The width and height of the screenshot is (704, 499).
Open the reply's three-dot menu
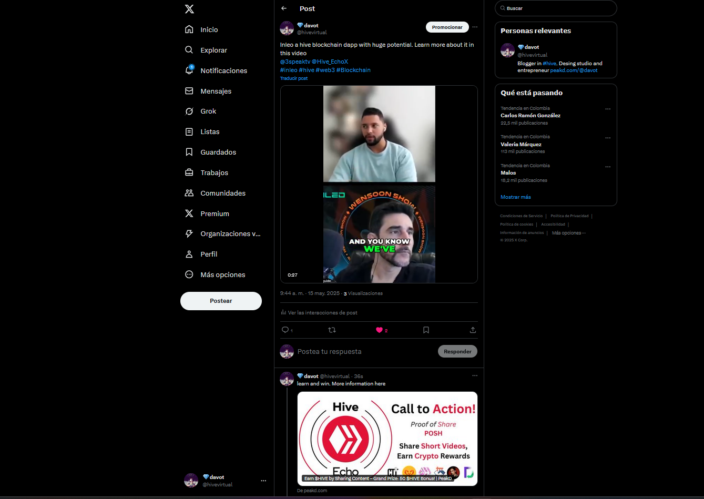click(x=475, y=375)
